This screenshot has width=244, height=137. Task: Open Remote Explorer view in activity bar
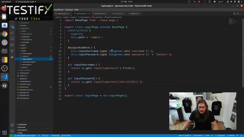tap(12, 39)
